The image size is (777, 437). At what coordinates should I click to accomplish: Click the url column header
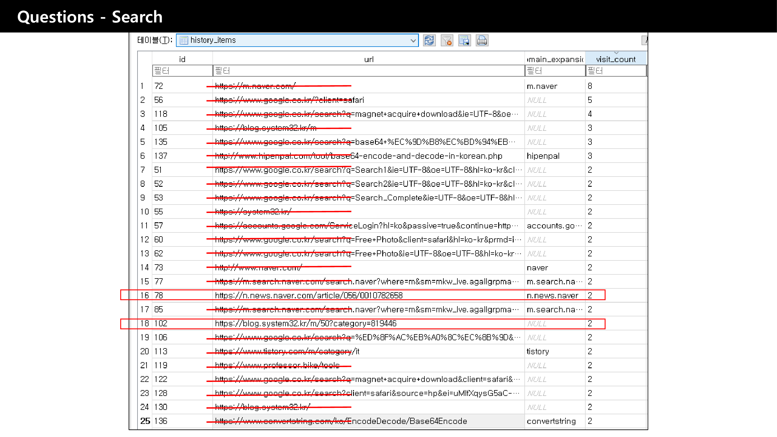pos(368,59)
